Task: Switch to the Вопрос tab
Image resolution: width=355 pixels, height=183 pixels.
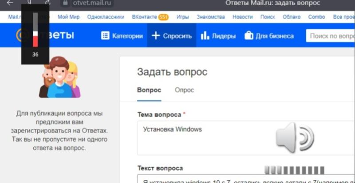Action: (x=149, y=90)
